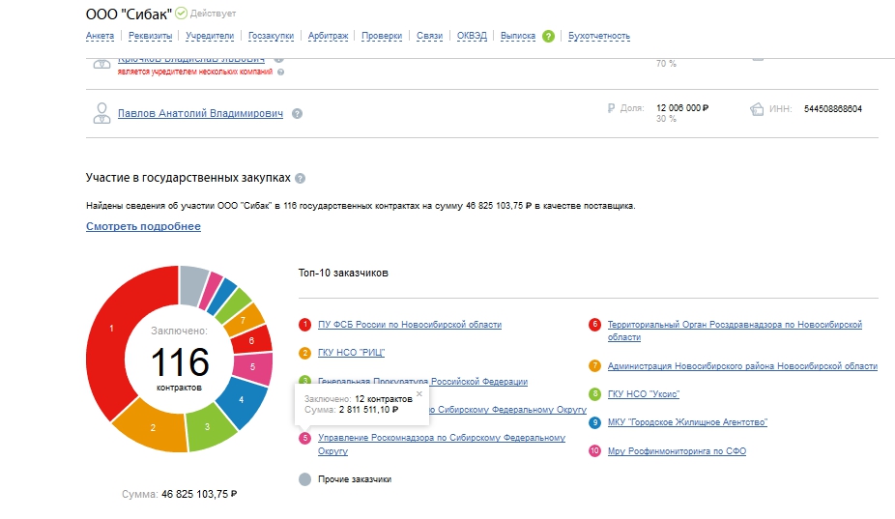
Task: Click red number 6 legend badge
Action: (x=594, y=325)
